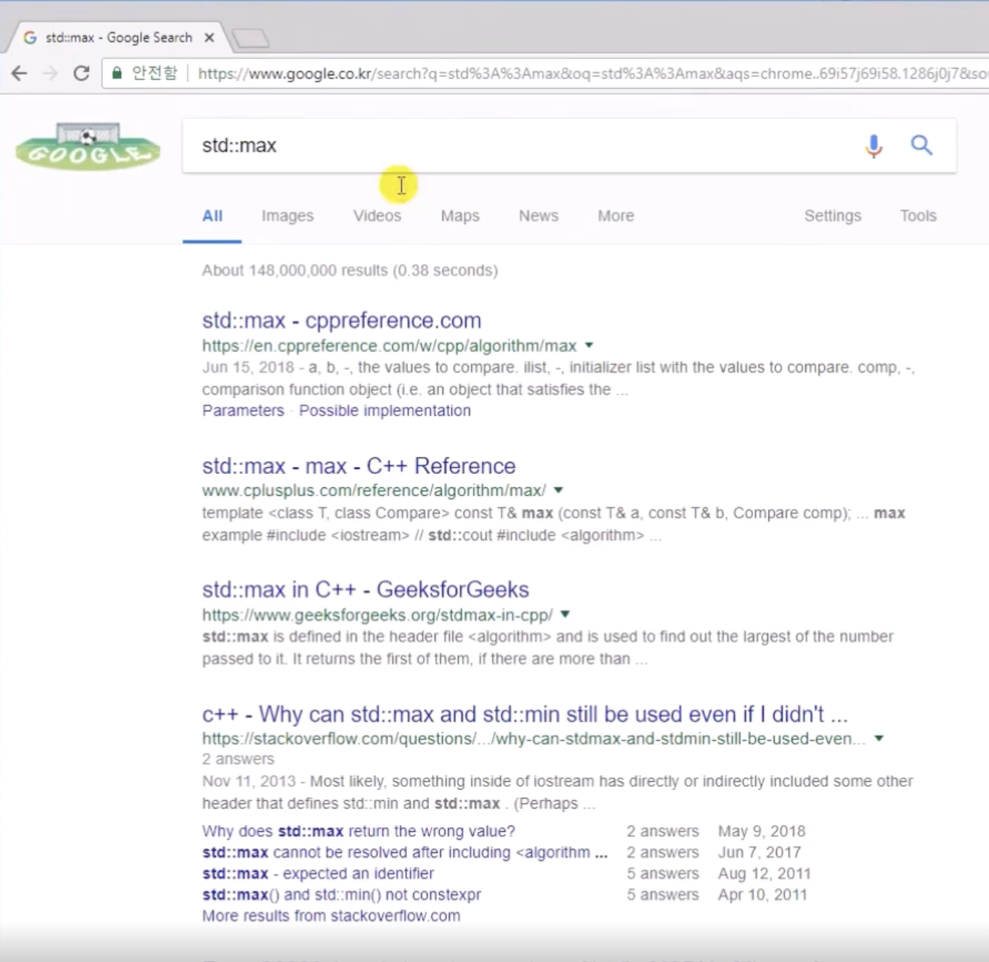This screenshot has height=962, width=989.
Task: Open a new browser tab
Action: [x=251, y=38]
